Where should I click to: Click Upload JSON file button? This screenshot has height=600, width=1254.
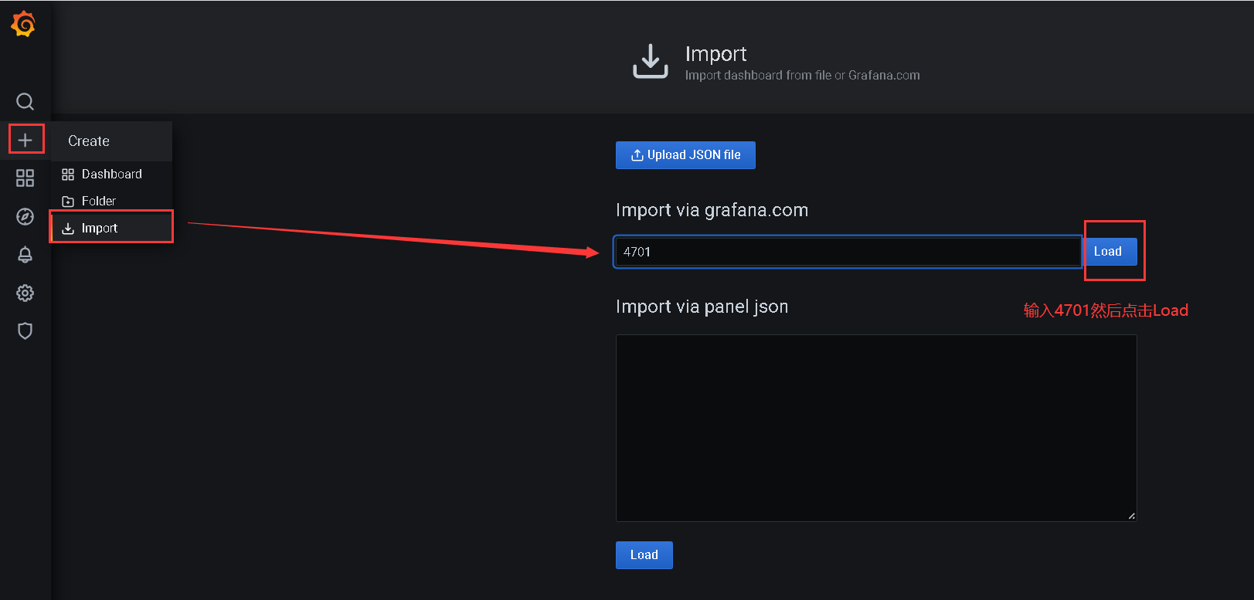tap(685, 154)
